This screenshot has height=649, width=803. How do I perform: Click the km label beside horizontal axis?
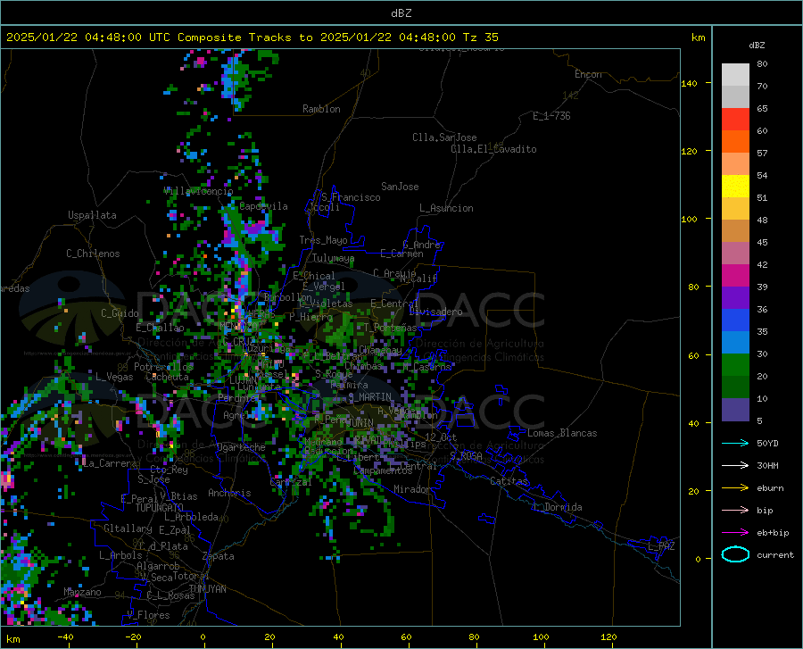click(x=12, y=639)
